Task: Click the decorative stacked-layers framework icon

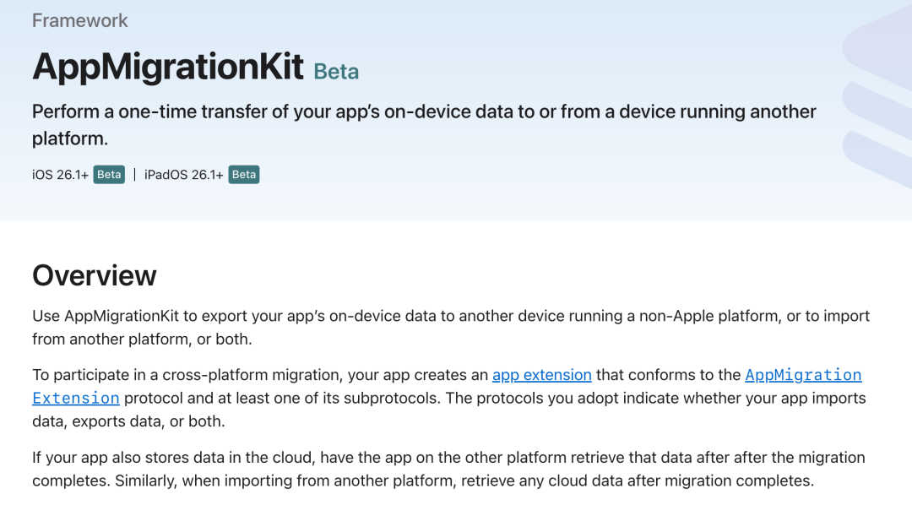Action: (x=878, y=101)
